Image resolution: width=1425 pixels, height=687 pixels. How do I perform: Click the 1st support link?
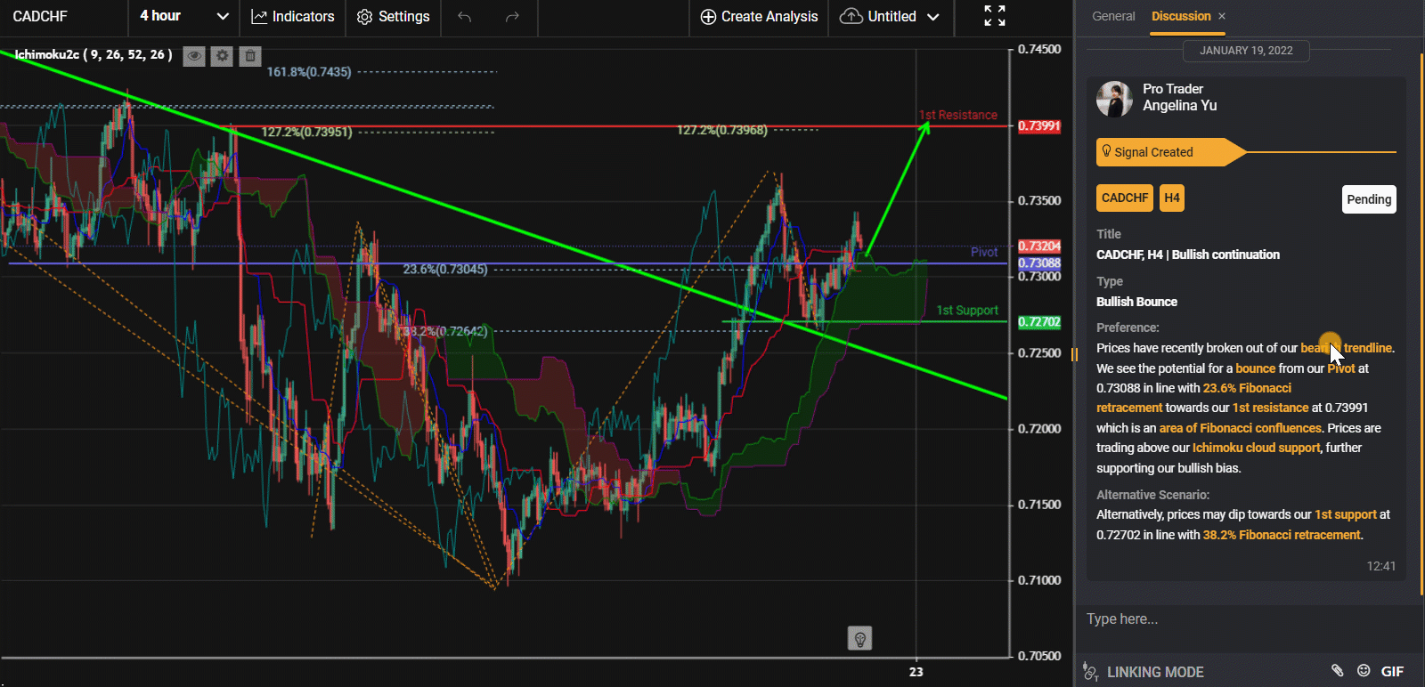1345,514
